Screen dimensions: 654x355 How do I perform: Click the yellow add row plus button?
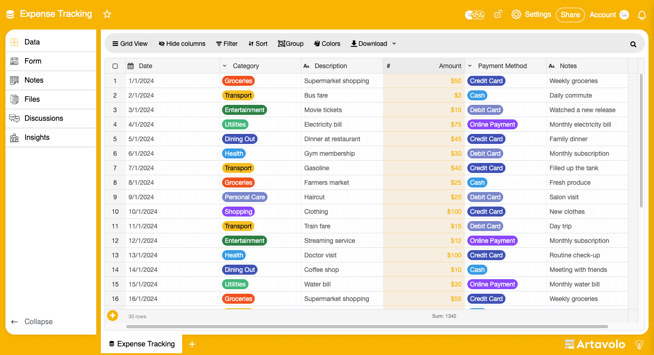coord(113,316)
